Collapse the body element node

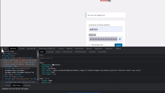[3, 60]
